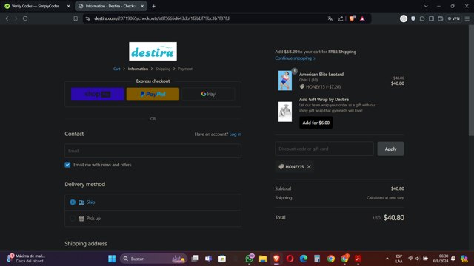Select the Information - Destira Checkout tab

click(x=110, y=6)
